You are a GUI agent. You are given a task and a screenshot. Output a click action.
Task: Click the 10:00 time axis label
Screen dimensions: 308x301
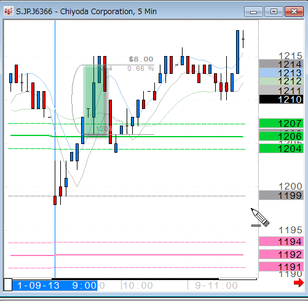138,286
